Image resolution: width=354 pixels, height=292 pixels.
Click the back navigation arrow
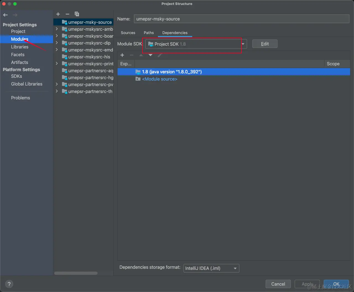click(6, 15)
